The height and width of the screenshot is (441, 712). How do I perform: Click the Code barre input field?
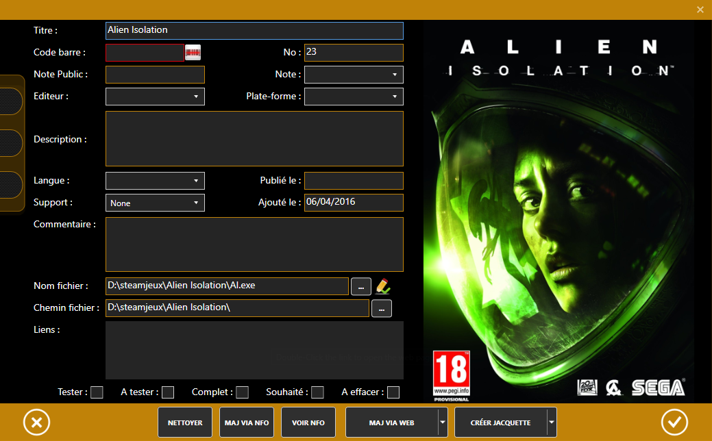coord(145,53)
